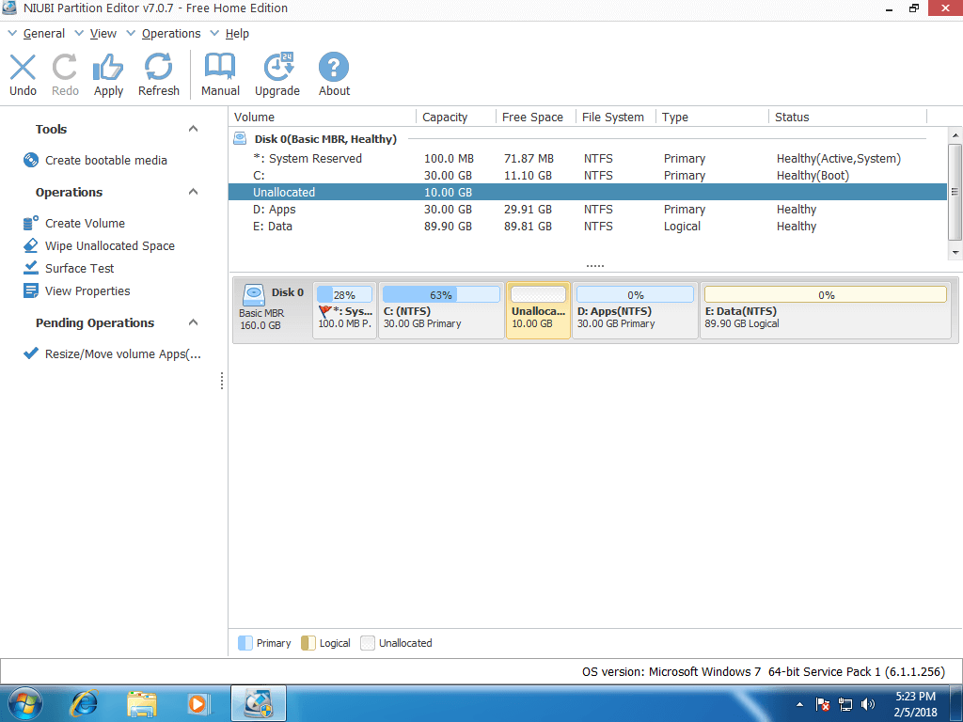Toggle the Resize/Move volume Apps pending checkmark

tap(31, 353)
